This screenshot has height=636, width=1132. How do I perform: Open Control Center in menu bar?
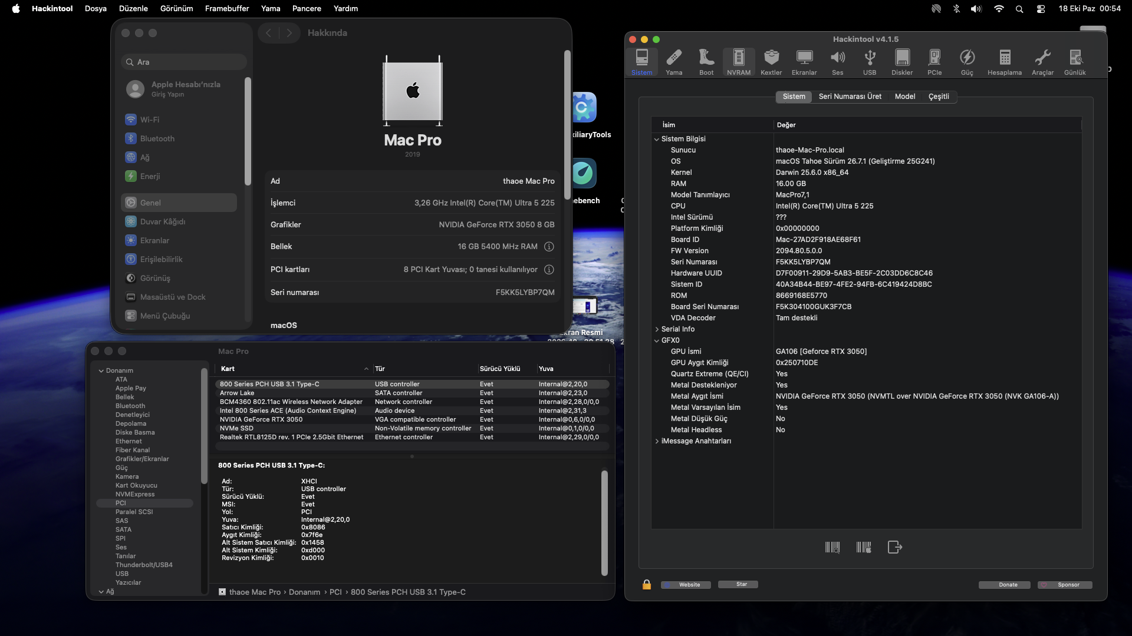(x=1041, y=9)
